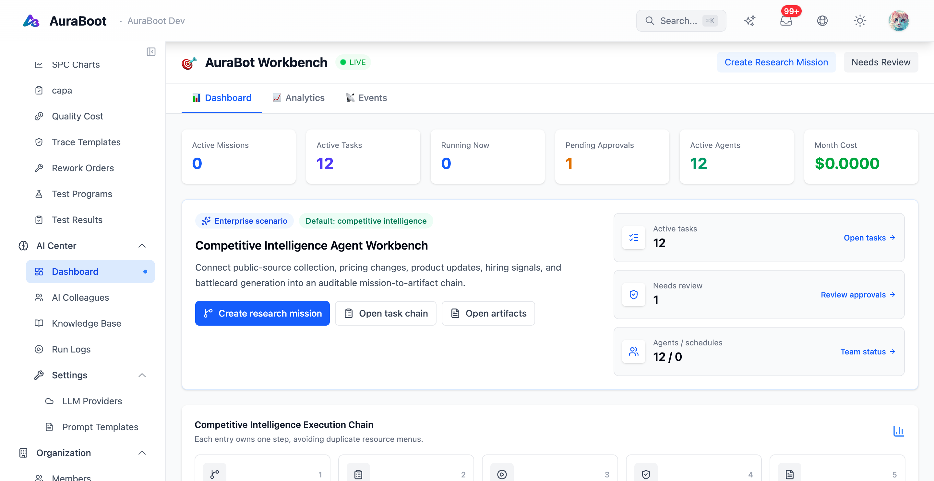The image size is (934, 481).
Task: Click the Test Results clipboard icon
Action: click(39, 220)
